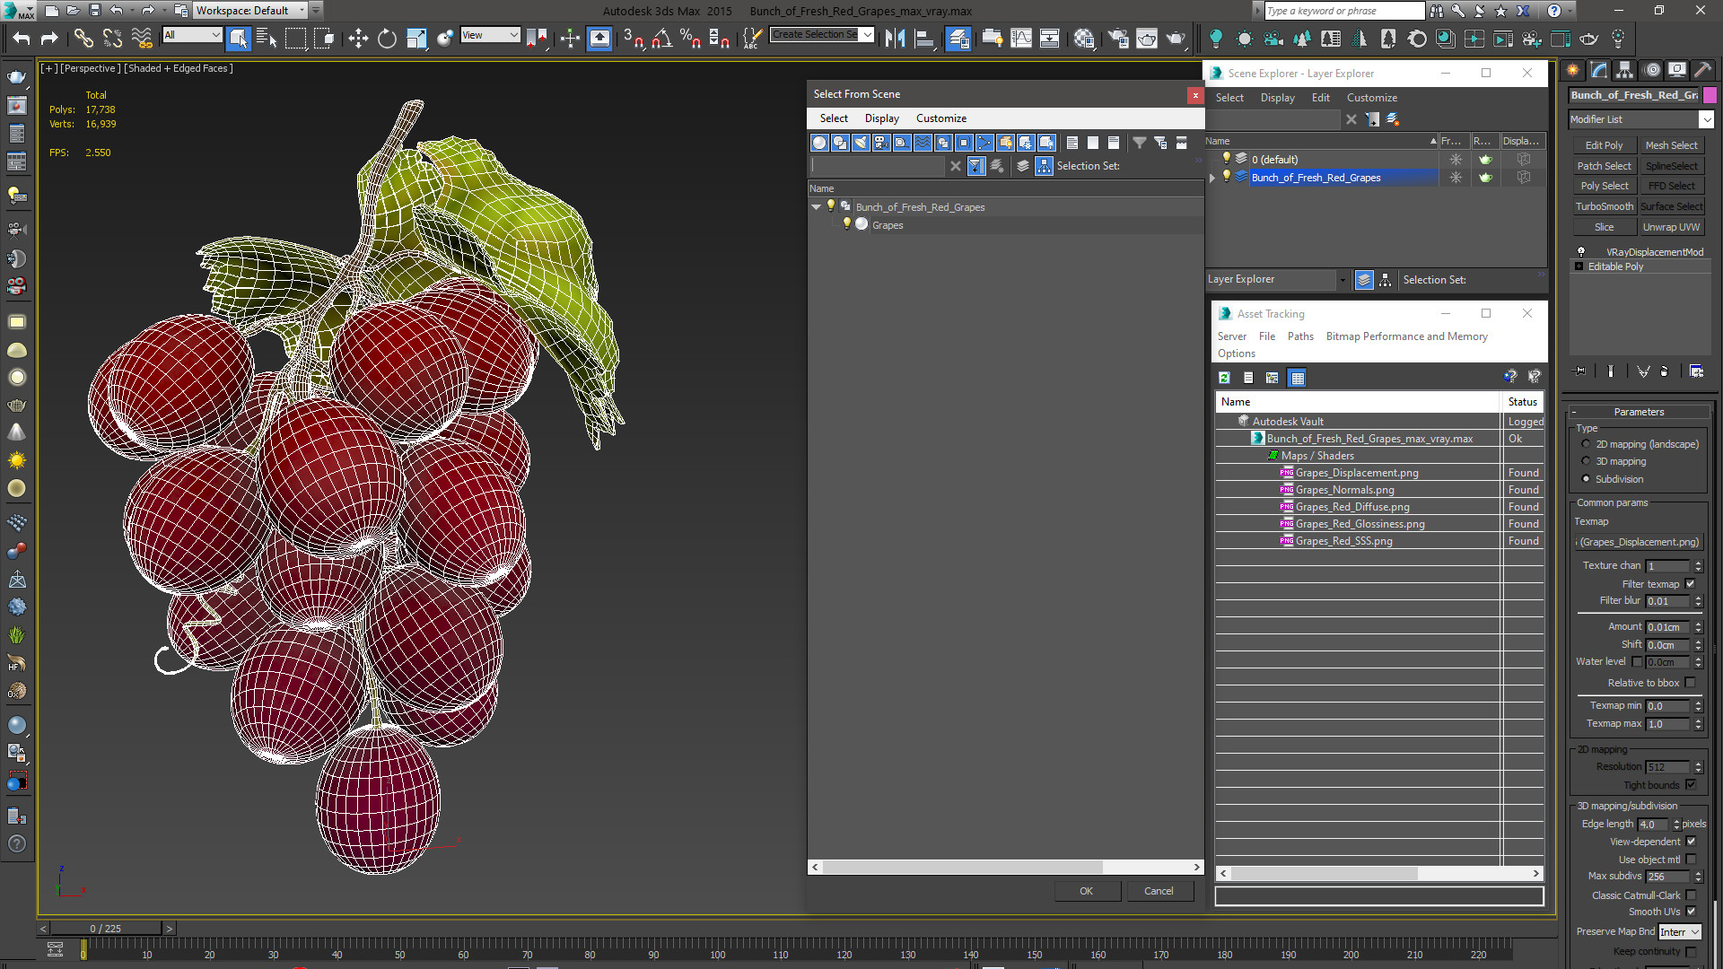This screenshot has height=969, width=1723.
Task: Click Open File folder icon in title bar
Action: point(73,11)
